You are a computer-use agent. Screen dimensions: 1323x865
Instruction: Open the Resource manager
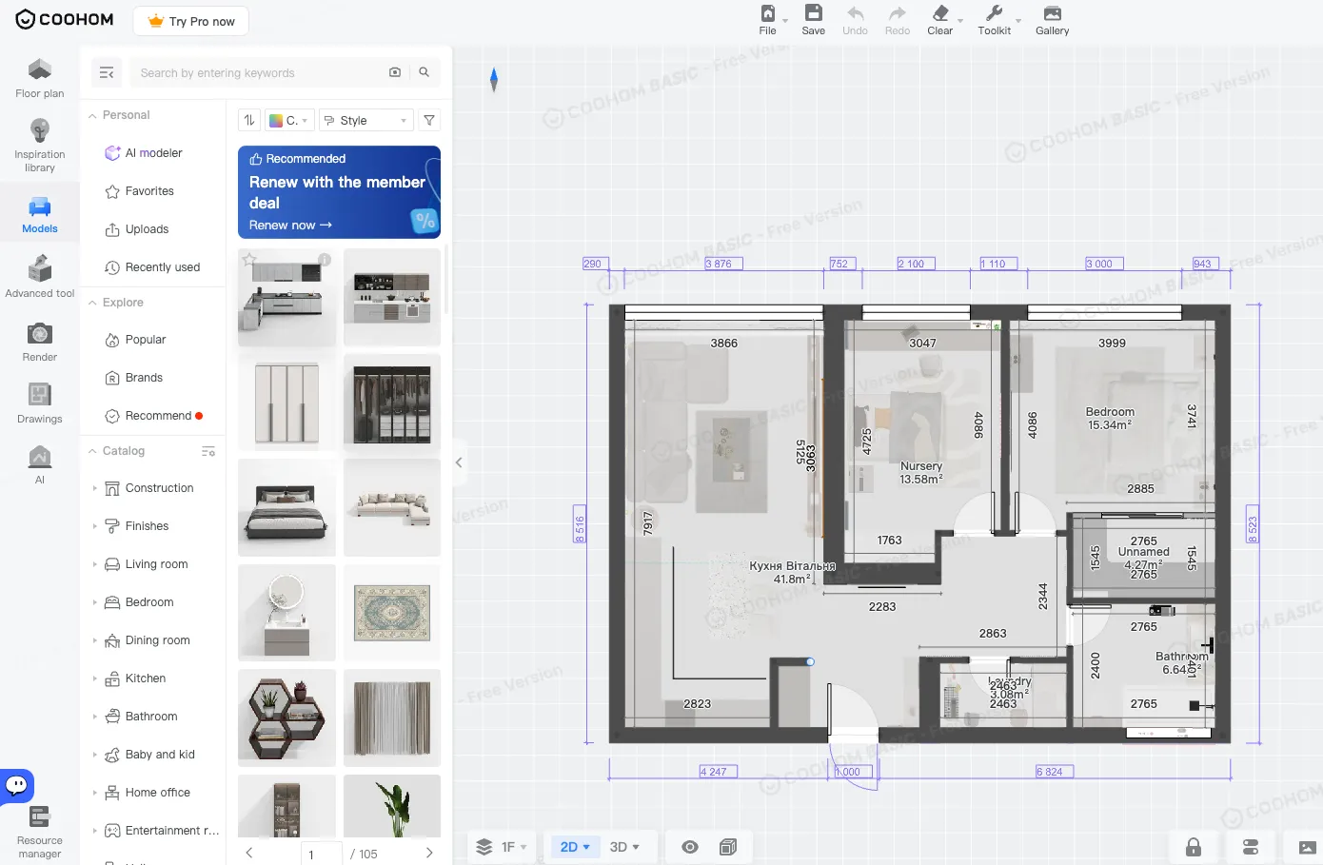click(40, 833)
